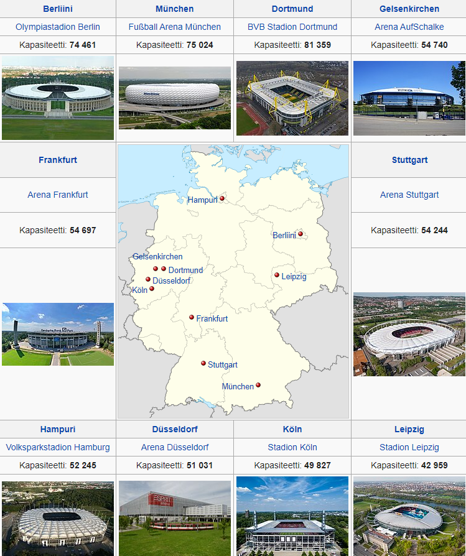Open the Gelsenkirchen header link
Screen dimensions: 466x556
point(409,9)
